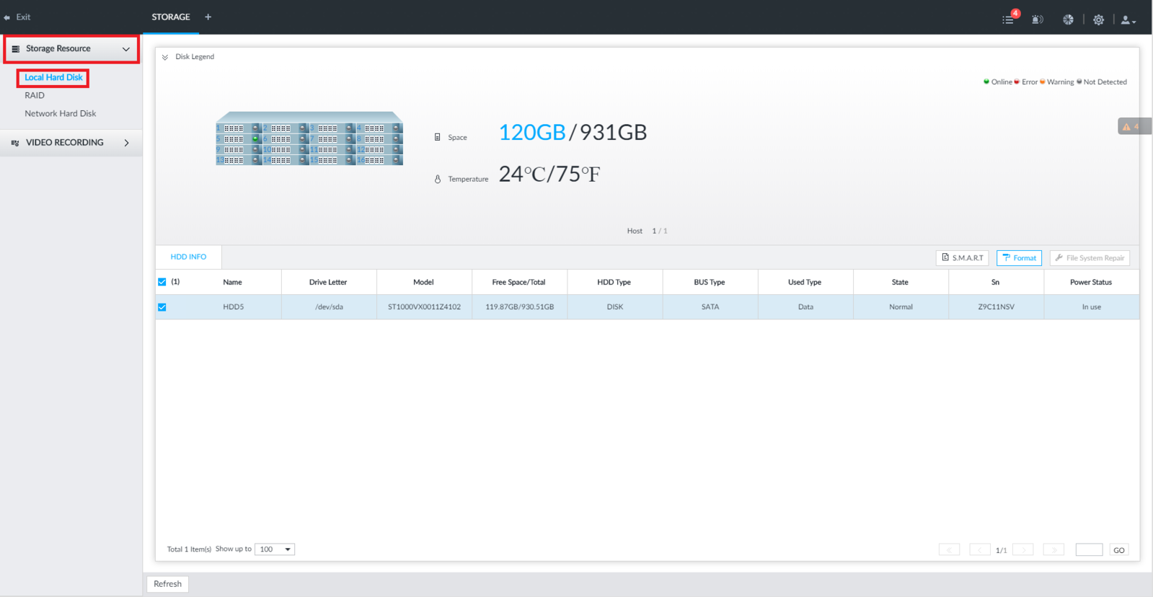Switch to the HDD INFO tab
The height and width of the screenshot is (597, 1153).
[x=188, y=257]
